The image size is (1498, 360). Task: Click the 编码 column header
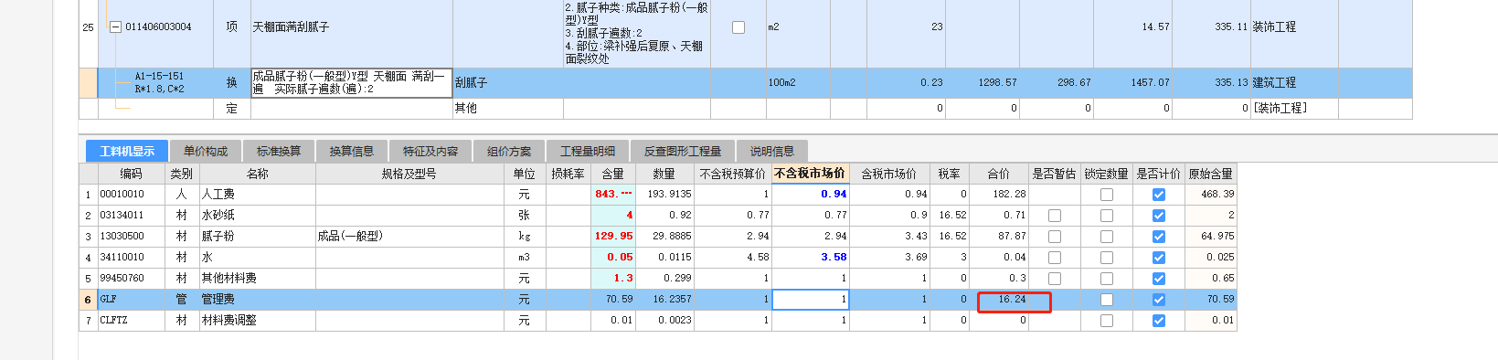[x=132, y=174]
